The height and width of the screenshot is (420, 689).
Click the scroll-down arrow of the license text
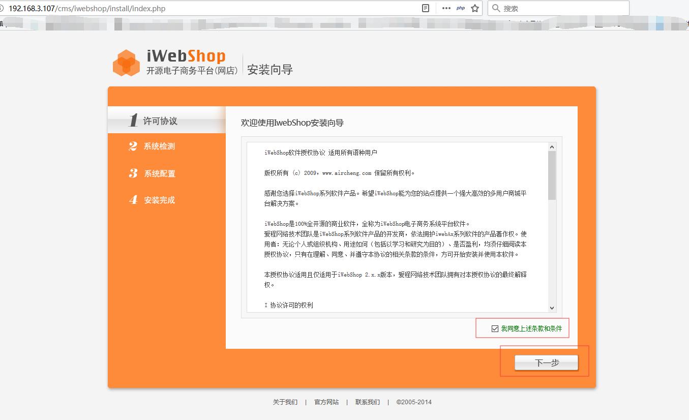552,307
